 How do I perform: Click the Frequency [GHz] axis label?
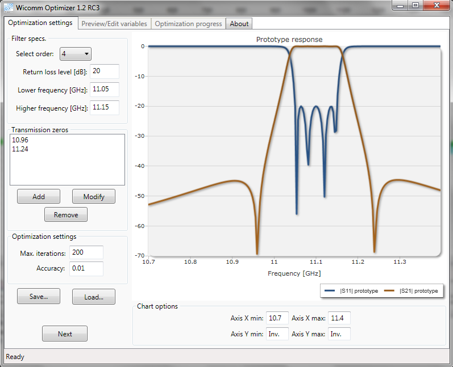[x=294, y=273]
